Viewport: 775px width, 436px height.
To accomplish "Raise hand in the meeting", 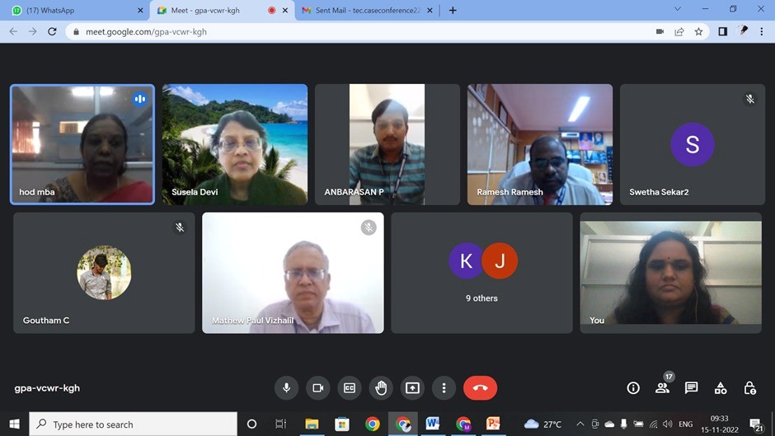I will click(381, 388).
